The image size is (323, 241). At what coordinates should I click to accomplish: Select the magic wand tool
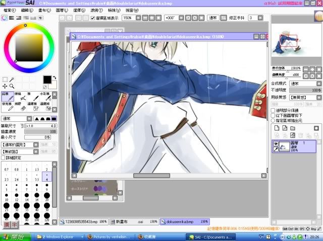(x=12, y=79)
